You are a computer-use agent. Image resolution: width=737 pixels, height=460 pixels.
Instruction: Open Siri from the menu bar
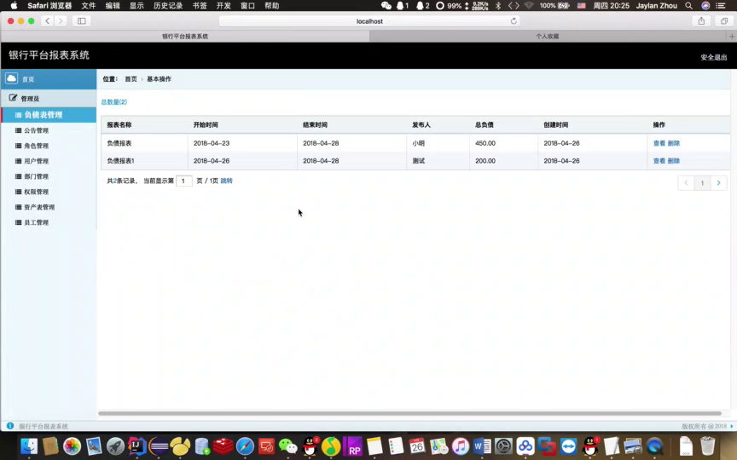click(705, 6)
